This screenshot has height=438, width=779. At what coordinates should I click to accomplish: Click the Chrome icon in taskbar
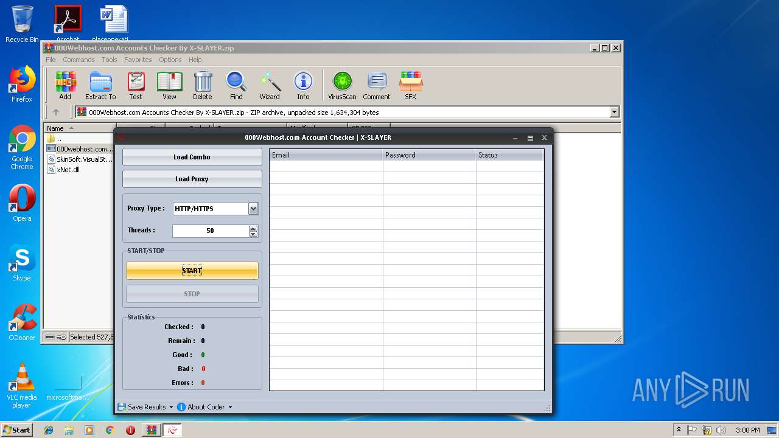tap(110, 430)
